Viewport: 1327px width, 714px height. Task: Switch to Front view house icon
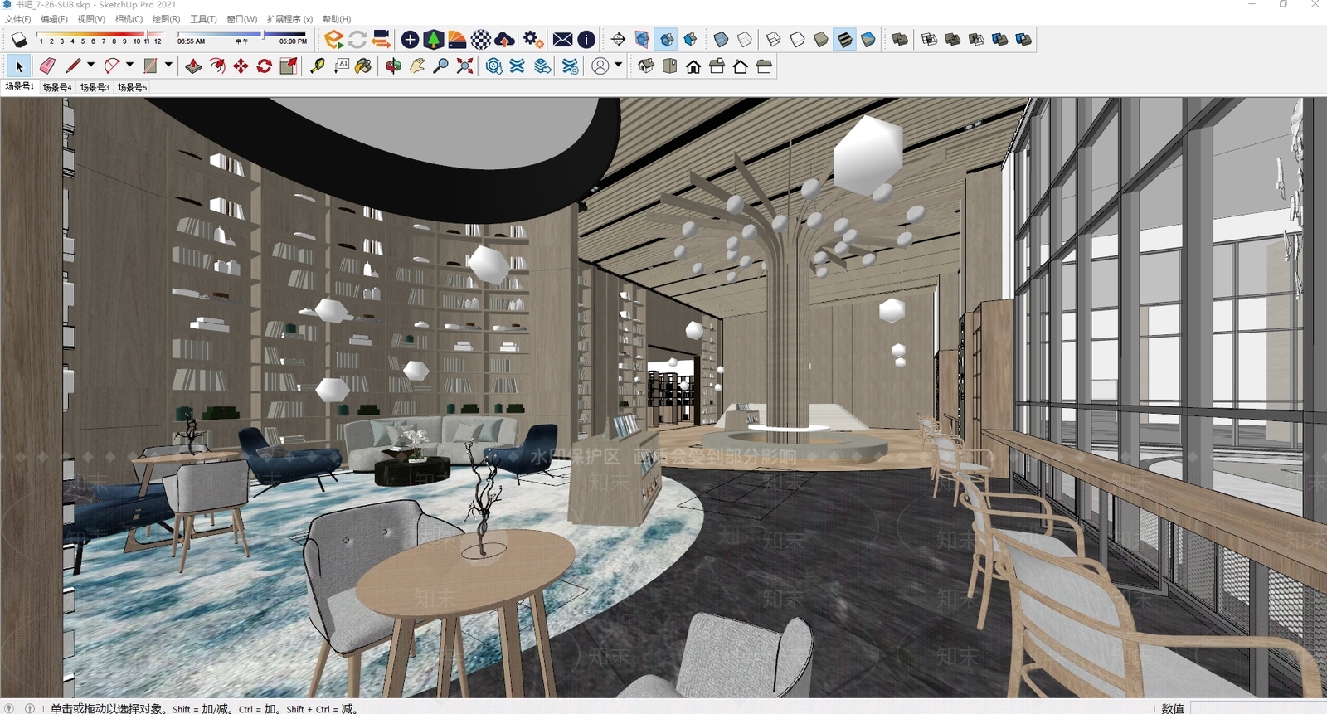(x=693, y=66)
